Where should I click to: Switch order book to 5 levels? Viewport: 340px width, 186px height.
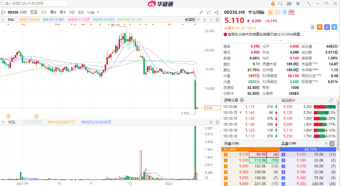pos(326,143)
